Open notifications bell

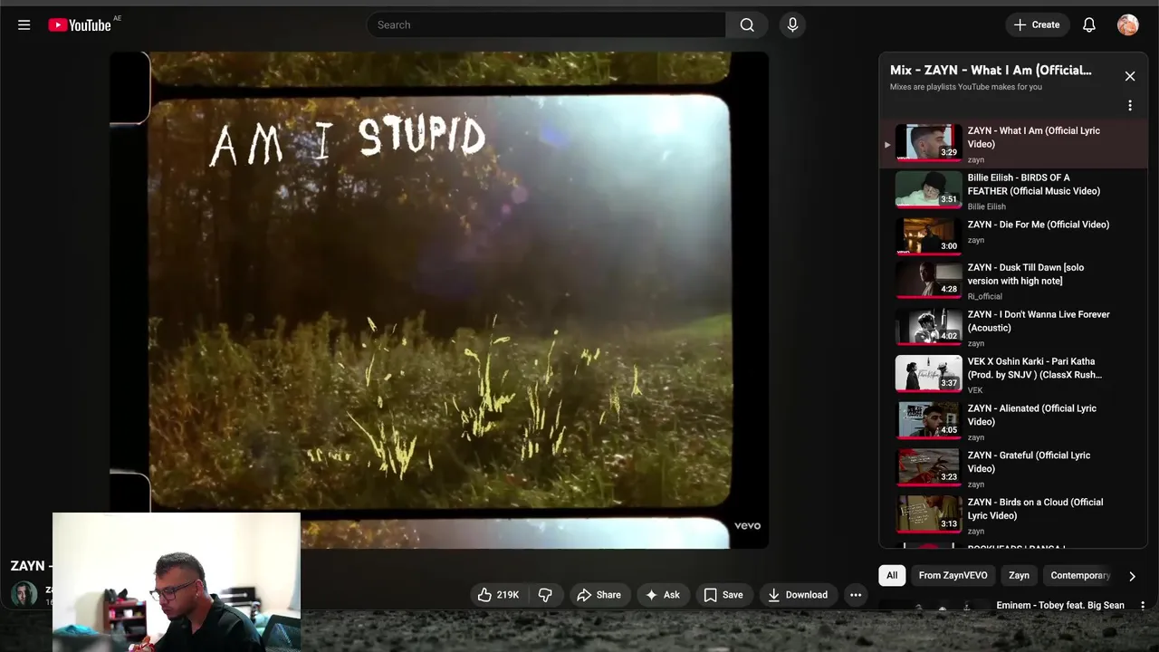[1089, 25]
